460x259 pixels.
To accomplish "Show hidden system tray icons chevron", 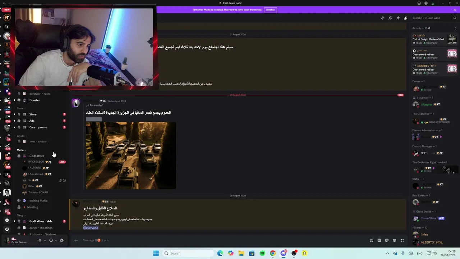I will [x=387, y=253].
